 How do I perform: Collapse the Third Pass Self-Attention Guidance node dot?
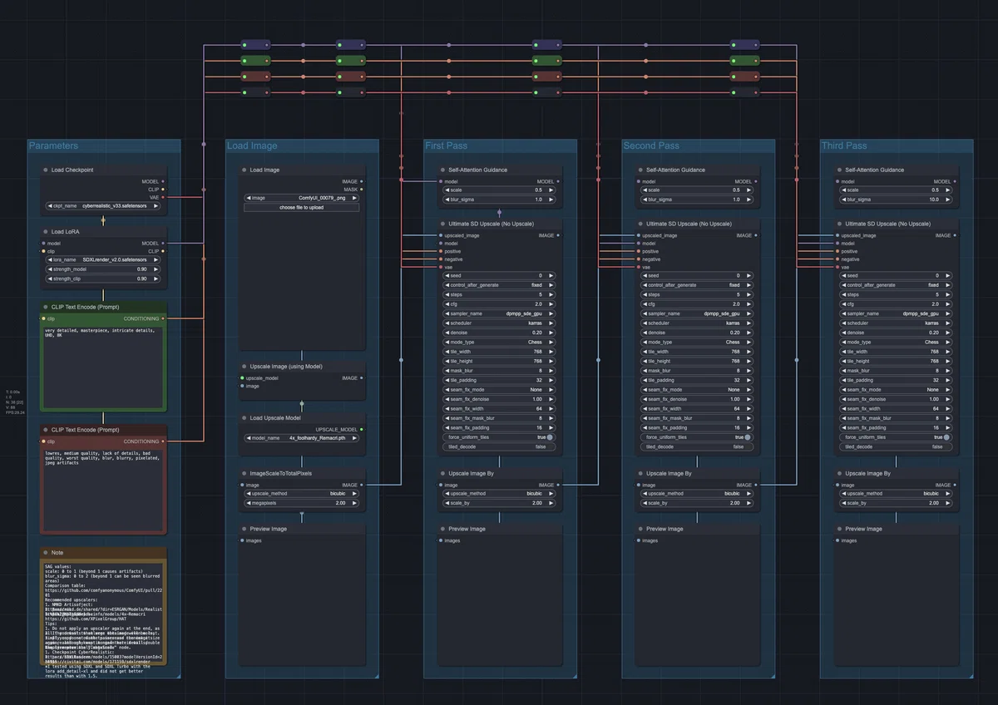[837, 170]
